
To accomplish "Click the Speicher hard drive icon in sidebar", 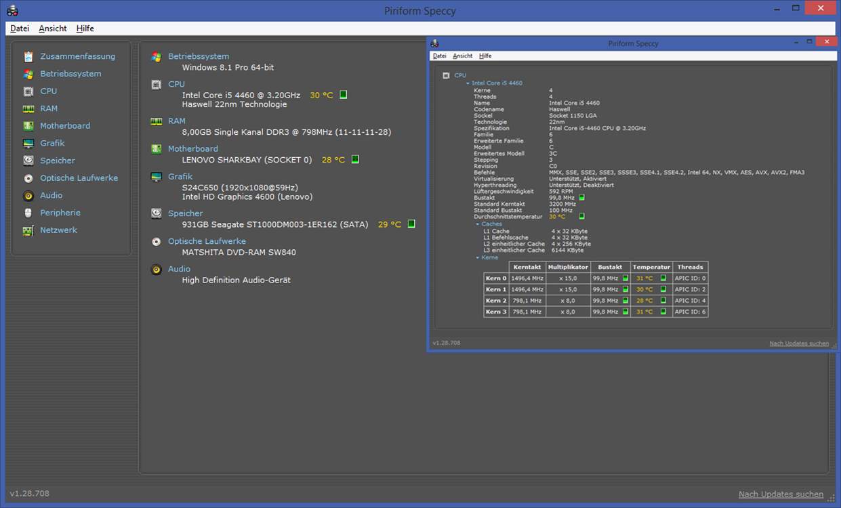I will point(28,161).
